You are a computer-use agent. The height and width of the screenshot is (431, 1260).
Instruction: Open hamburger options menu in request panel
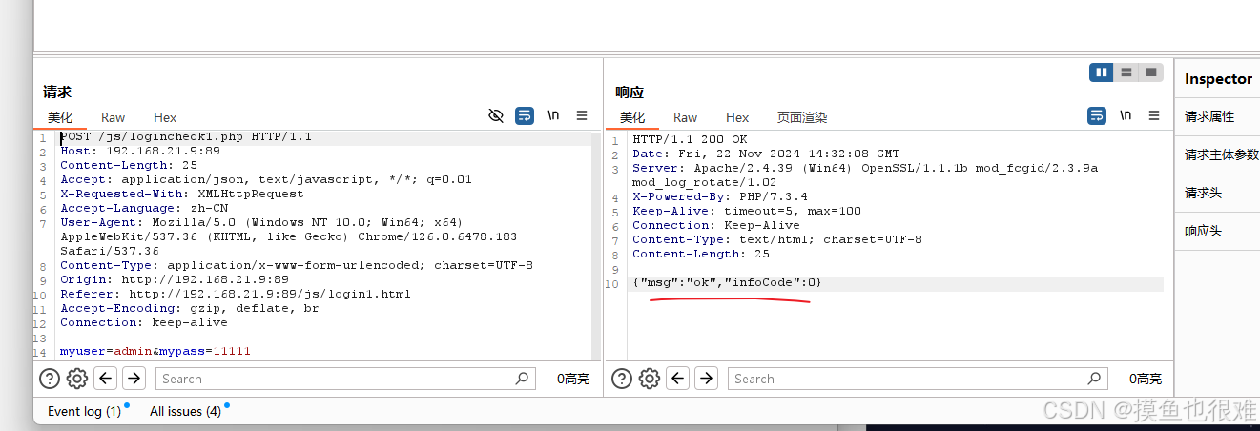[x=582, y=115]
